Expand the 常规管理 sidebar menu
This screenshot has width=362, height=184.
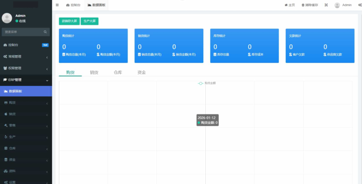click(x=26, y=56)
